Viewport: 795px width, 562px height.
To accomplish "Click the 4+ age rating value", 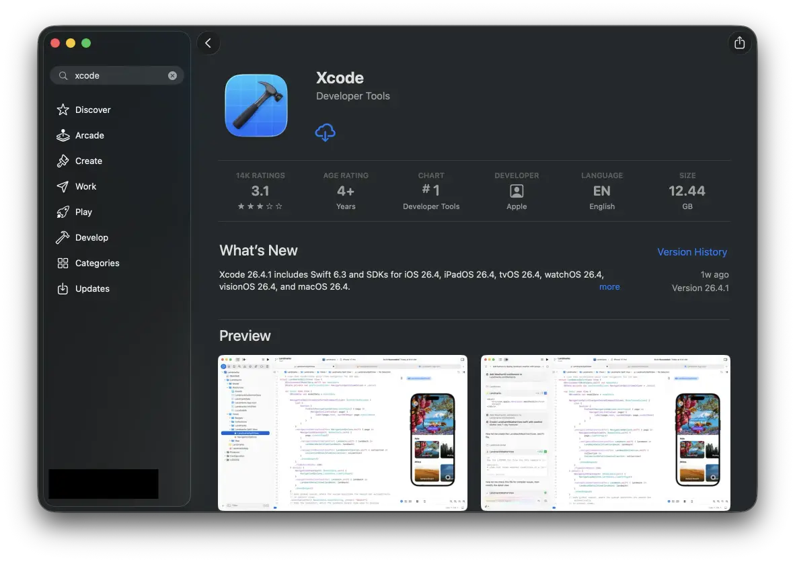I will tap(346, 191).
